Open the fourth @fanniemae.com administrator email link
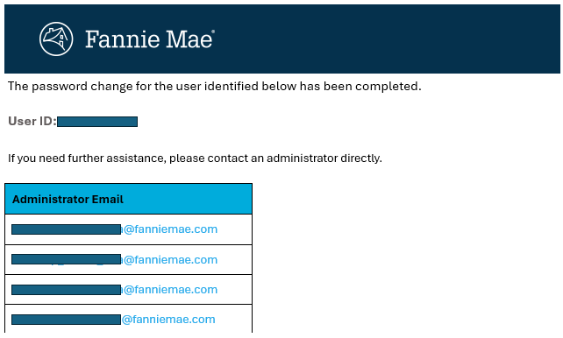 (168, 319)
